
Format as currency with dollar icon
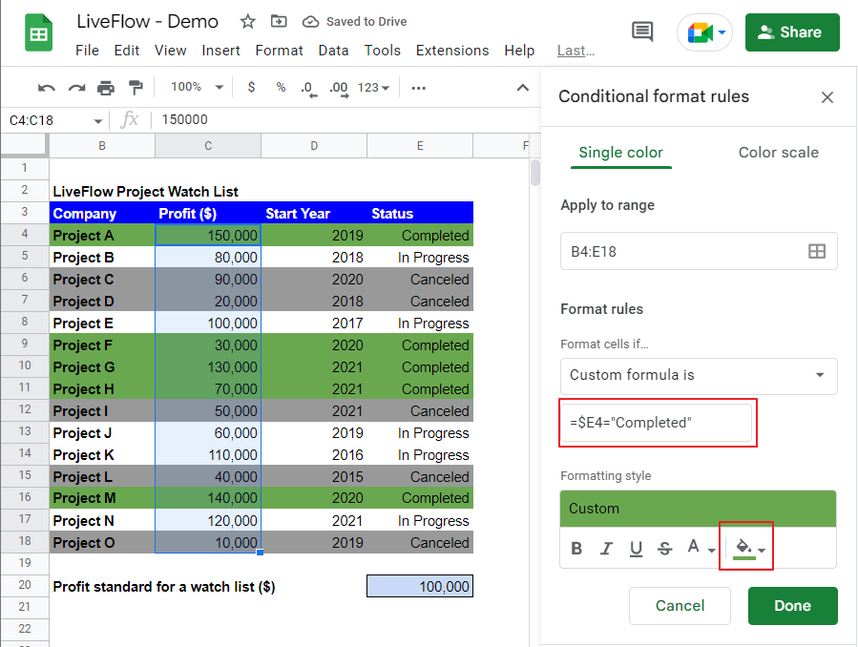coord(251,87)
